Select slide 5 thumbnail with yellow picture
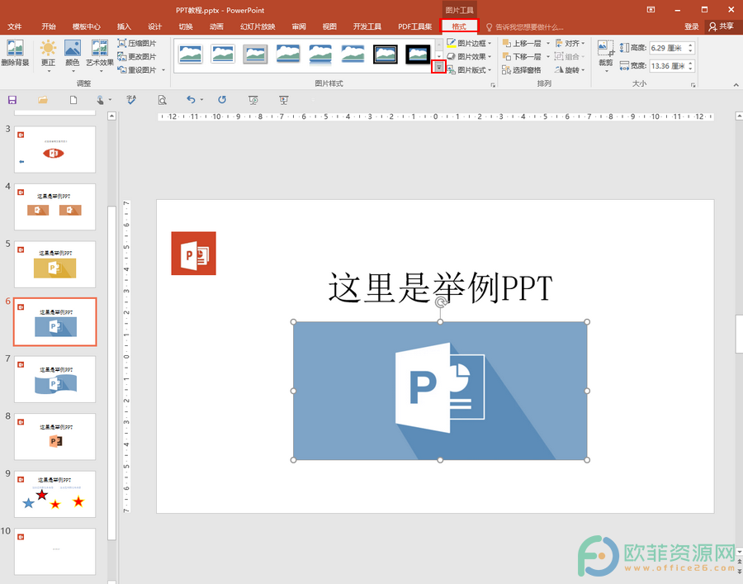743x584 pixels. click(55, 264)
